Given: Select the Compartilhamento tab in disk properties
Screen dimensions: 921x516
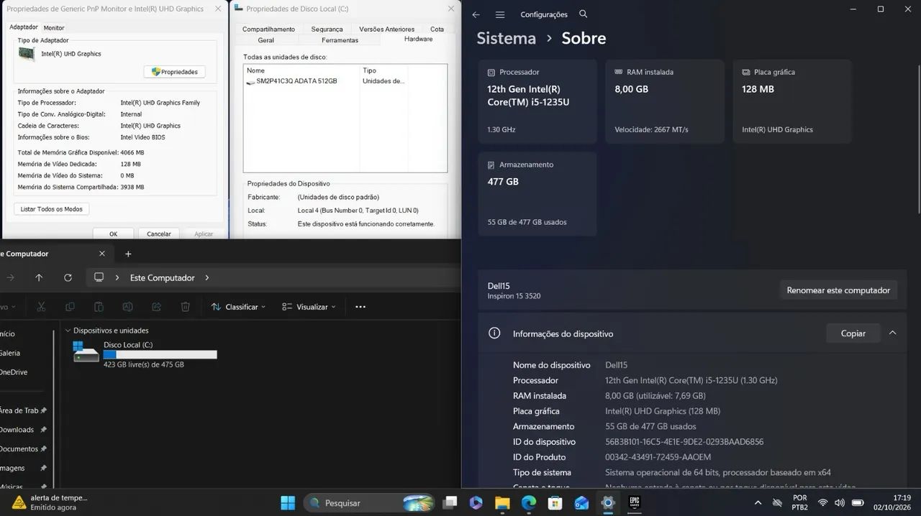Looking at the screenshot, I should [268, 29].
